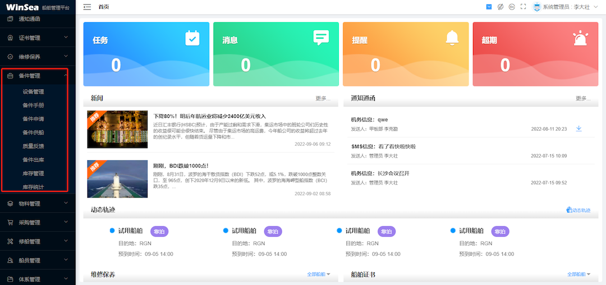This screenshot has width=606, height=285.
Task: Click first 试用船舶 靠泊 status badge
Action: 159,232
